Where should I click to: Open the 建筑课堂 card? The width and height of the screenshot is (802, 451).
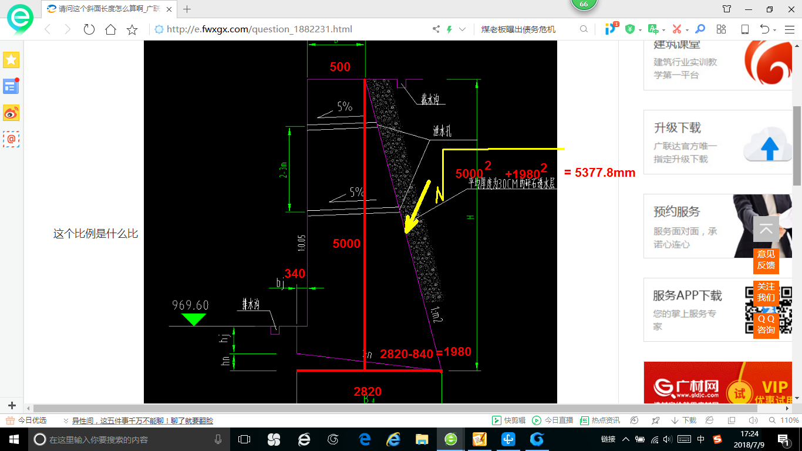coord(718,65)
